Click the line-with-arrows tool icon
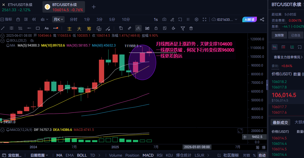 [x=108, y=29]
